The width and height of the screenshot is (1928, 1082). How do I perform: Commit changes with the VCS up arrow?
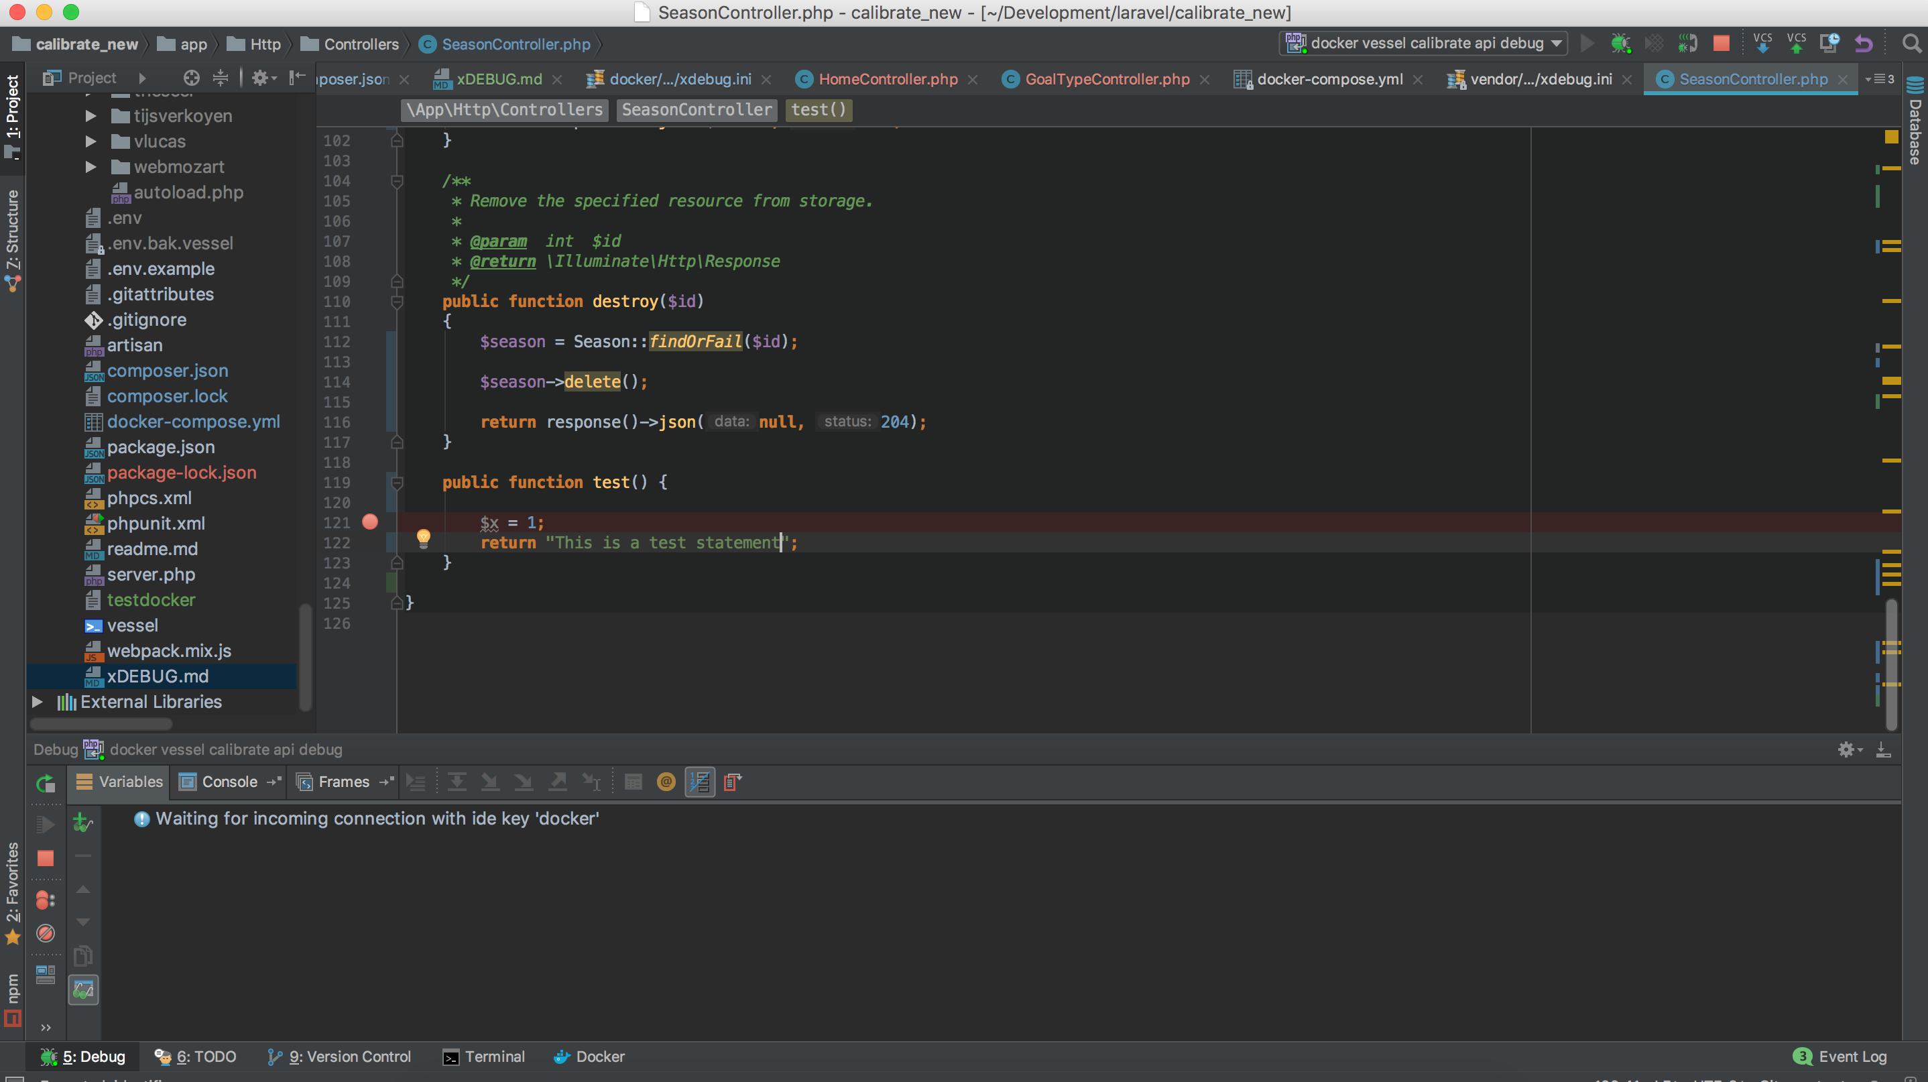click(1797, 43)
